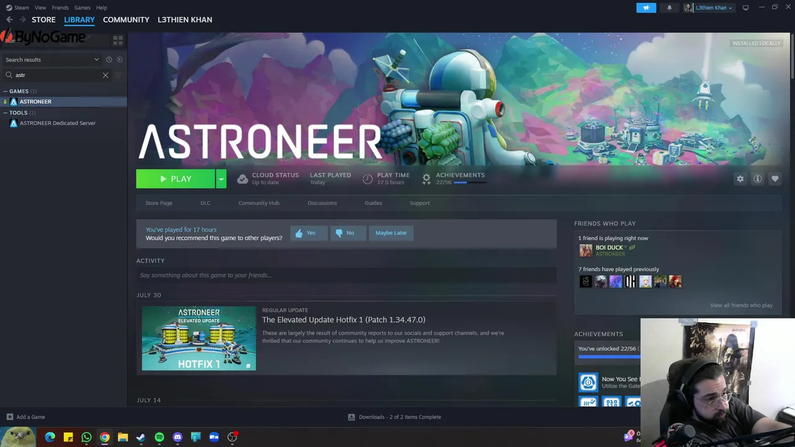Click the Add a Game plus icon

pos(9,417)
